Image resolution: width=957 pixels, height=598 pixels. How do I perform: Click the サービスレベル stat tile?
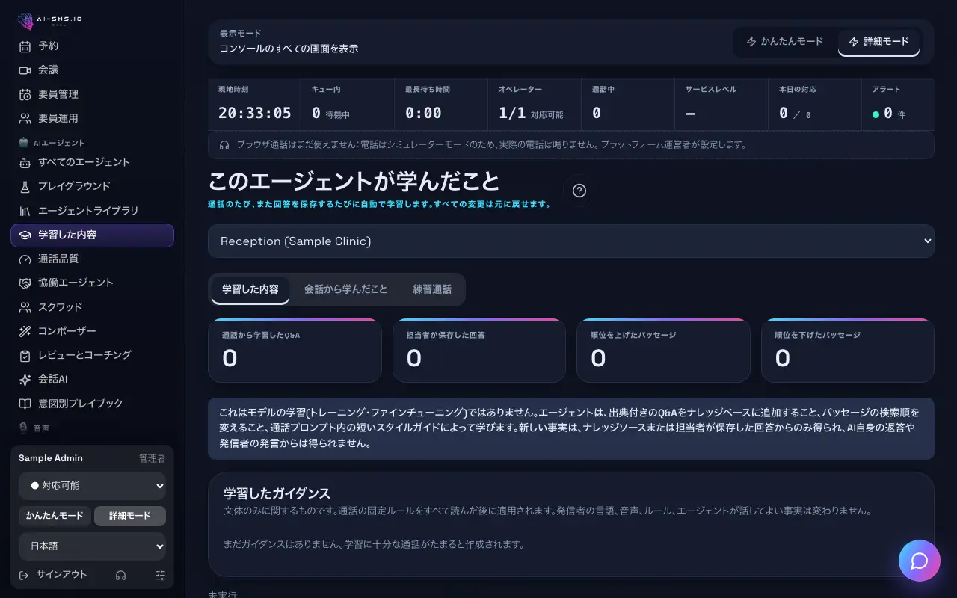point(721,105)
